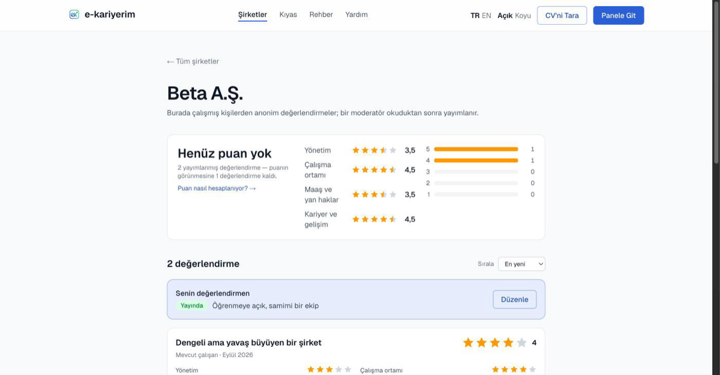Open the Sırala En yeni dropdown
The width and height of the screenshot is (720, 375).
click(x=521, y=264)
